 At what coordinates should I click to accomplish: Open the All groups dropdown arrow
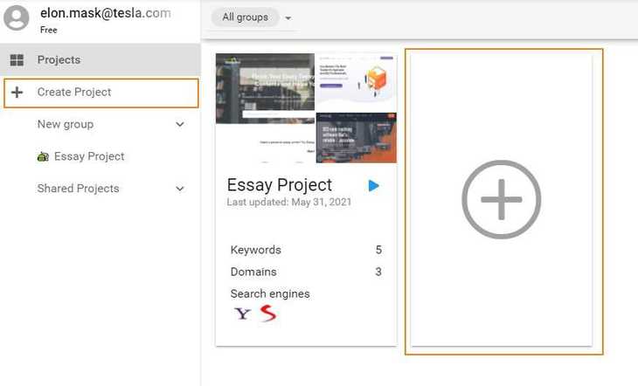tap(288, 17)
